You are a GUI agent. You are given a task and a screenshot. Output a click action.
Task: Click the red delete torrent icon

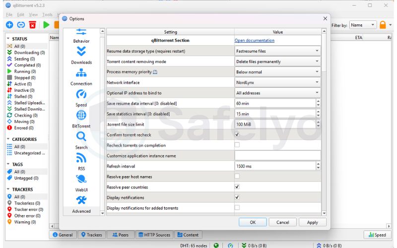pyautogui.click(x=32, y=25)
